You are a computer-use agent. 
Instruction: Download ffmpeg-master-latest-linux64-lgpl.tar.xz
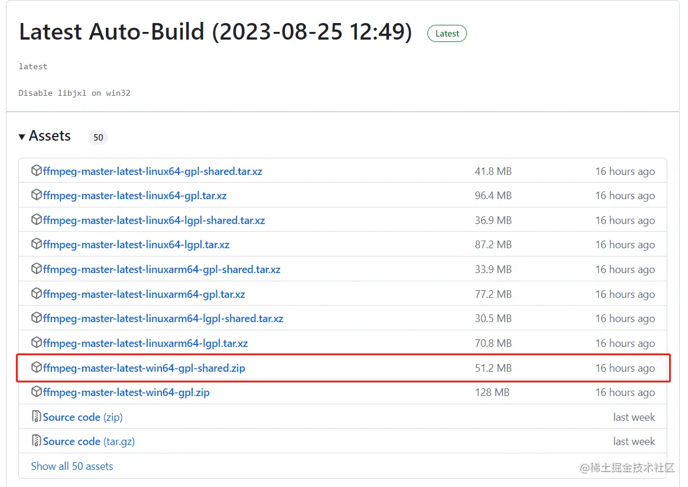(136, 245)
